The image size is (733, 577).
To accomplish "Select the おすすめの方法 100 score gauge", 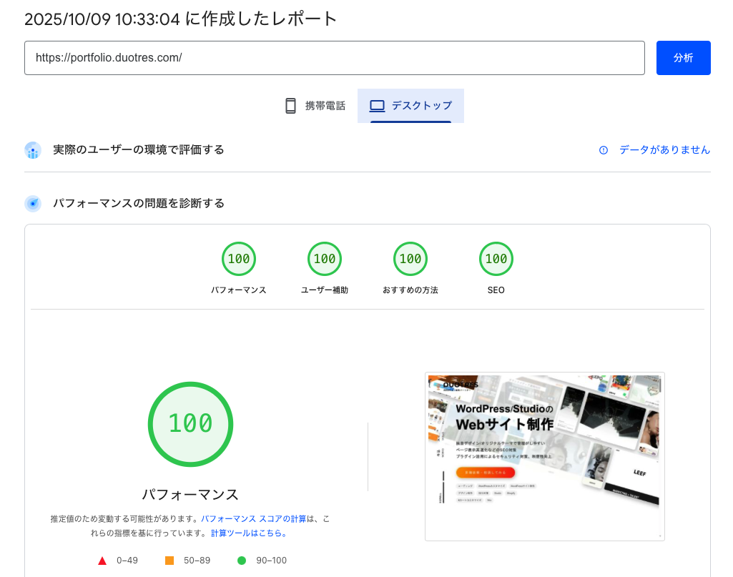I will pyautogui.click(x=410, y=259).
